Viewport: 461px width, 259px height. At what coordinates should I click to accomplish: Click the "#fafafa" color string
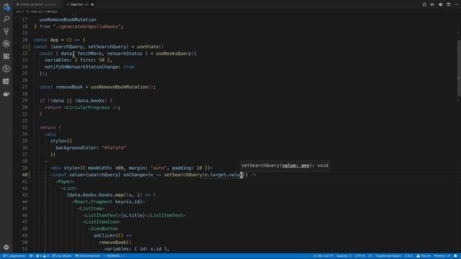coord(114,147)
